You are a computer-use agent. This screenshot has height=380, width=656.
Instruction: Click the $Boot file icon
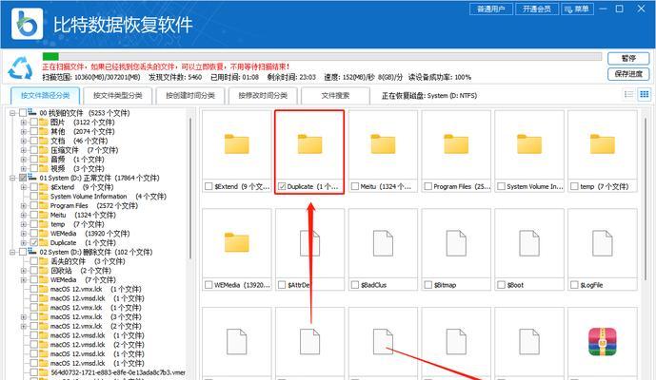point(529,243)
